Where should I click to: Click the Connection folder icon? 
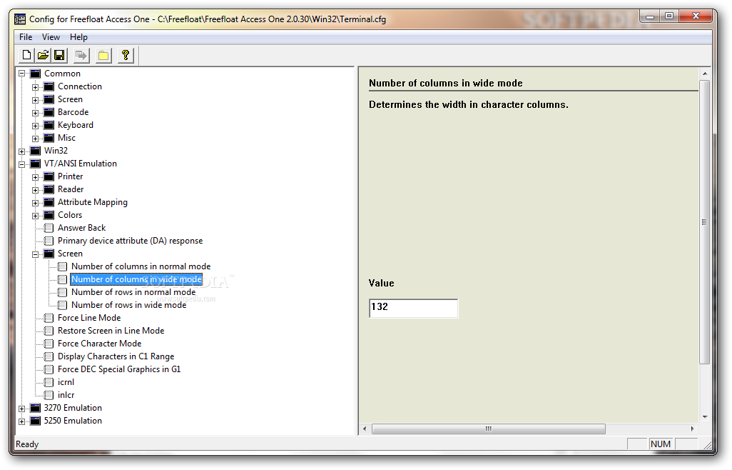click(x=49, y=86)
